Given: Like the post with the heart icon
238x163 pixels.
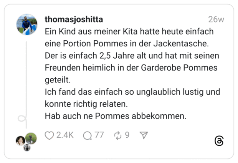Looking at the screenshot, I should click(x=49, y=135).
